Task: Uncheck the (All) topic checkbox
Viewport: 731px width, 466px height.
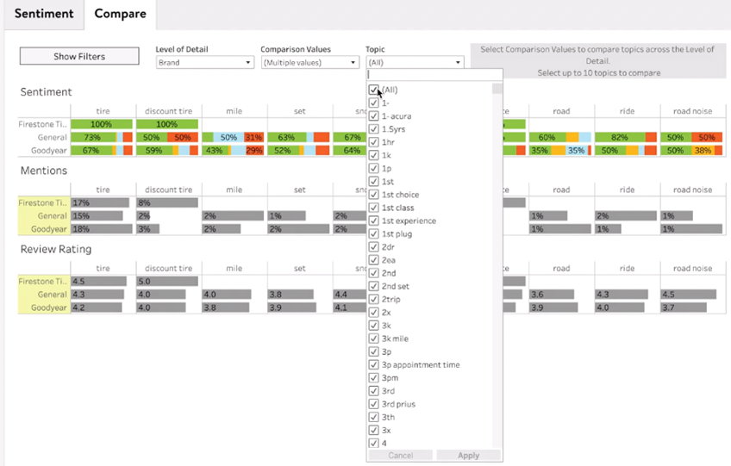Action: pos(373,90)
